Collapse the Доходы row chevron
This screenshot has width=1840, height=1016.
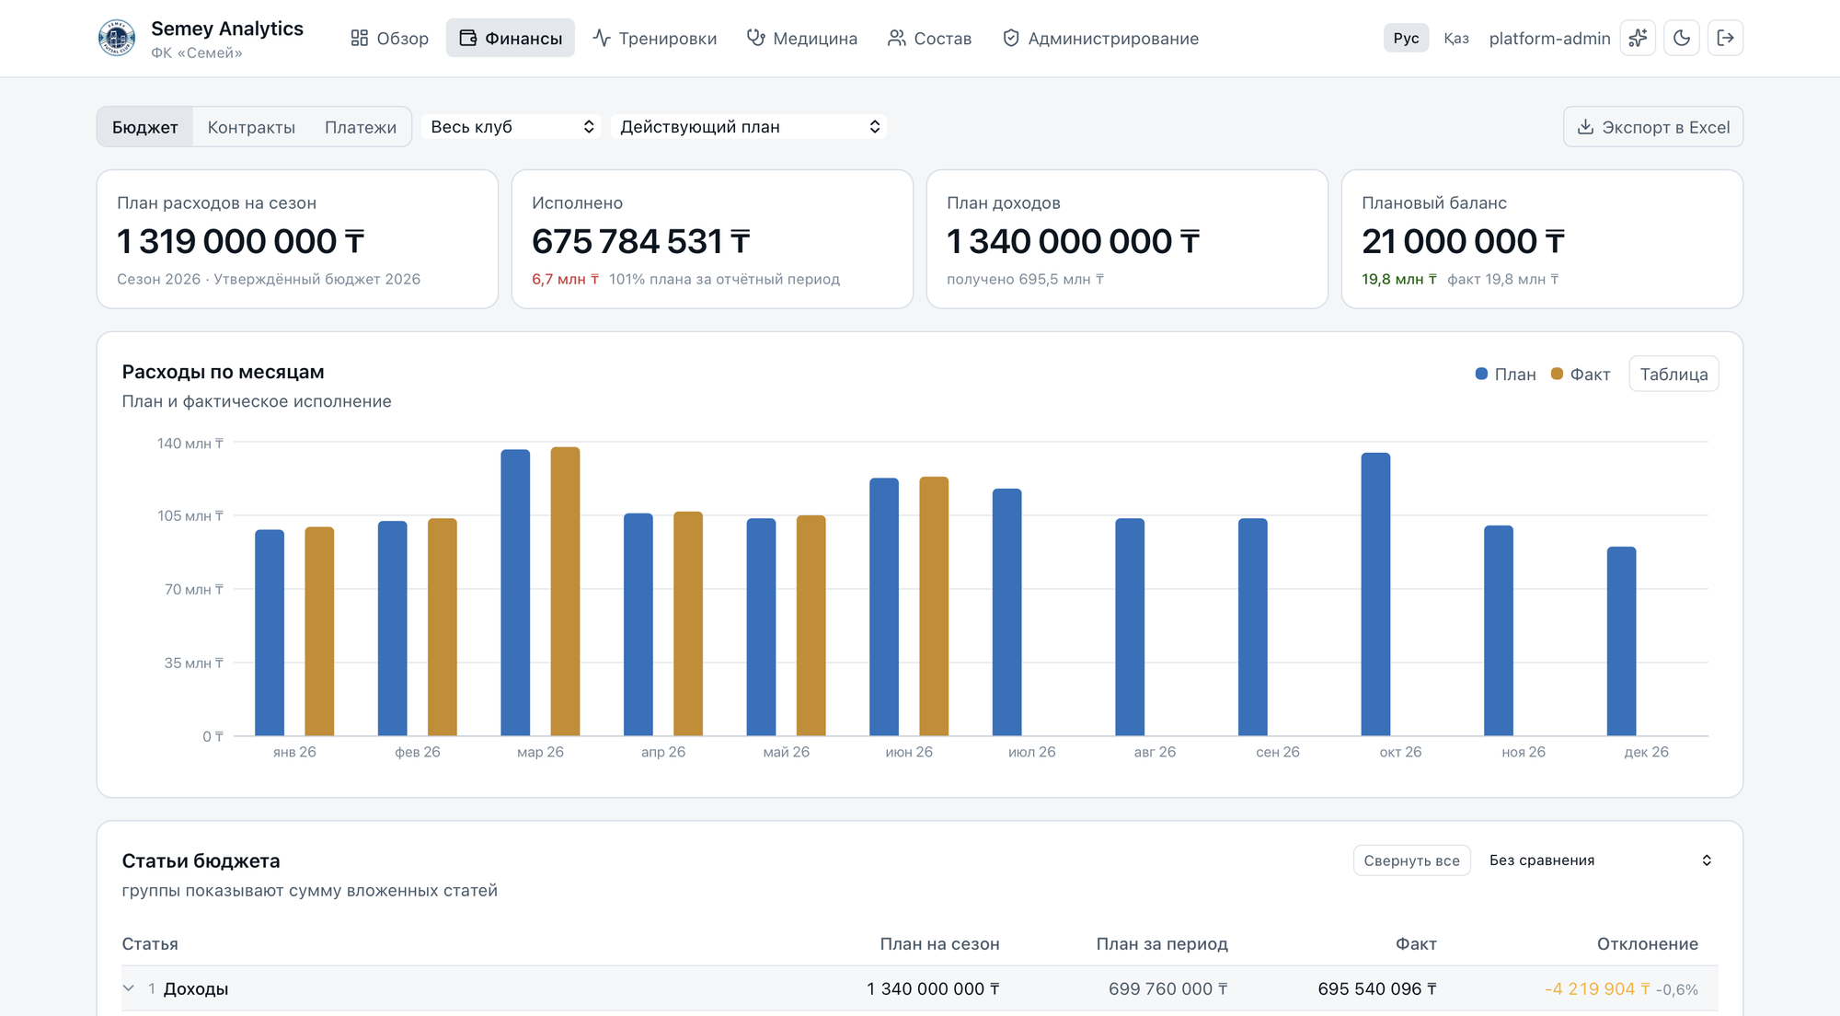(x=129, y=988)
